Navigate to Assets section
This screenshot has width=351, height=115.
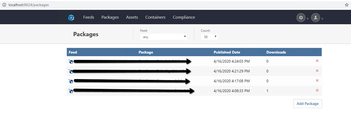[132, 17]
